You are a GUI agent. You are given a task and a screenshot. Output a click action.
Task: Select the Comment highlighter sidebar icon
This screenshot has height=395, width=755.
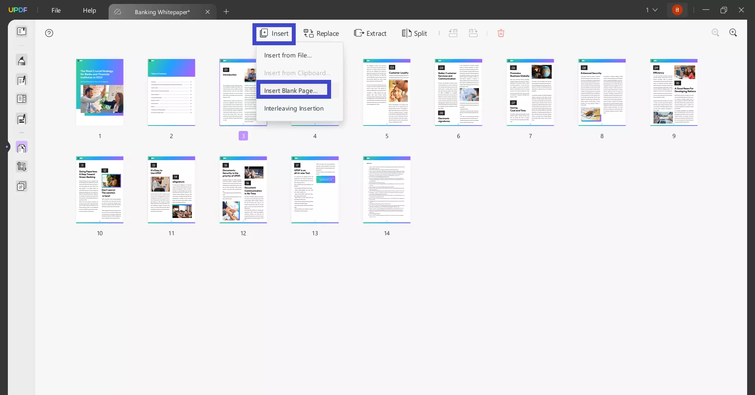(x=22, y=61)
